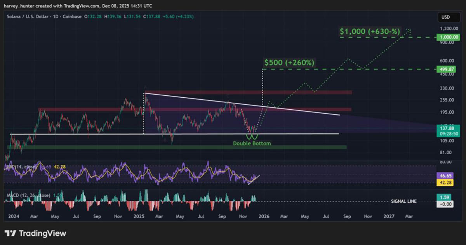Screen dimensions: 466x245
Task: Select the $500 (+260%) target label
Action: tap(289, 62)
